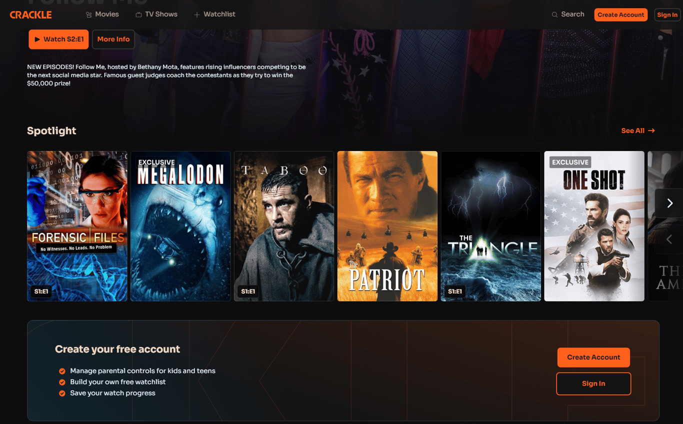Click checkmark beside "Build your own free watchlist"

(x=62, y=382)
